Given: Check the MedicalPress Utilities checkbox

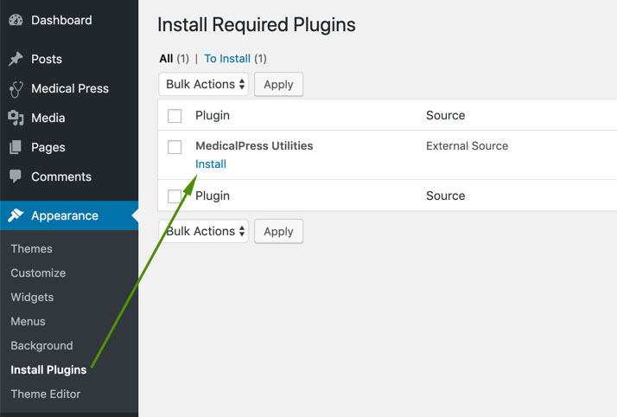Looking at the screenshot, I should click(175, 147).
